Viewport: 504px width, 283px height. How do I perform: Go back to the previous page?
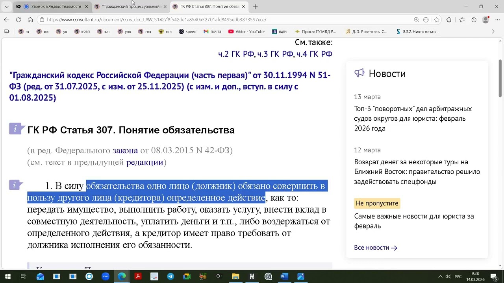pos(7,20)
